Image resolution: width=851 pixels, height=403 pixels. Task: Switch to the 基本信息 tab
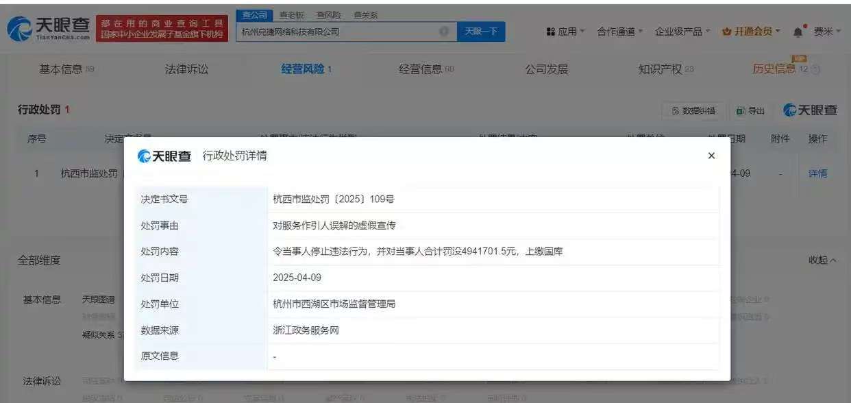pos(66,69)
